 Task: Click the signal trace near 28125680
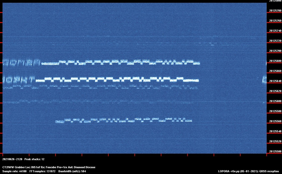(x=120, y=62)
